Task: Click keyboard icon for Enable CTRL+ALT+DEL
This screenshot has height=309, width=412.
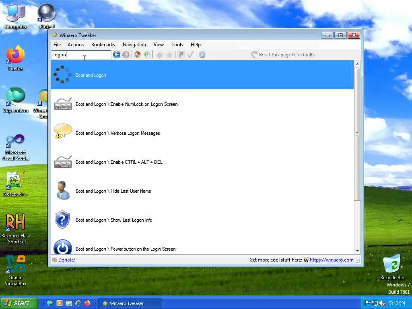Action: click(x=63, y=162)
